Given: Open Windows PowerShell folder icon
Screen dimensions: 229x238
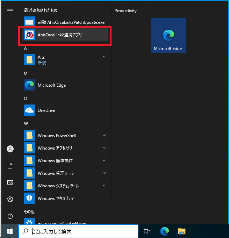Looking at the screenshot, I should 29,135.
